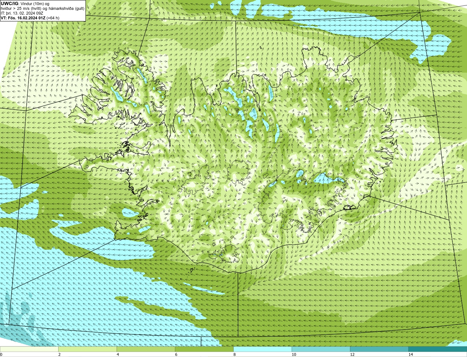
Task: Click the legend tick label '6'
Action: coord(176,354)
